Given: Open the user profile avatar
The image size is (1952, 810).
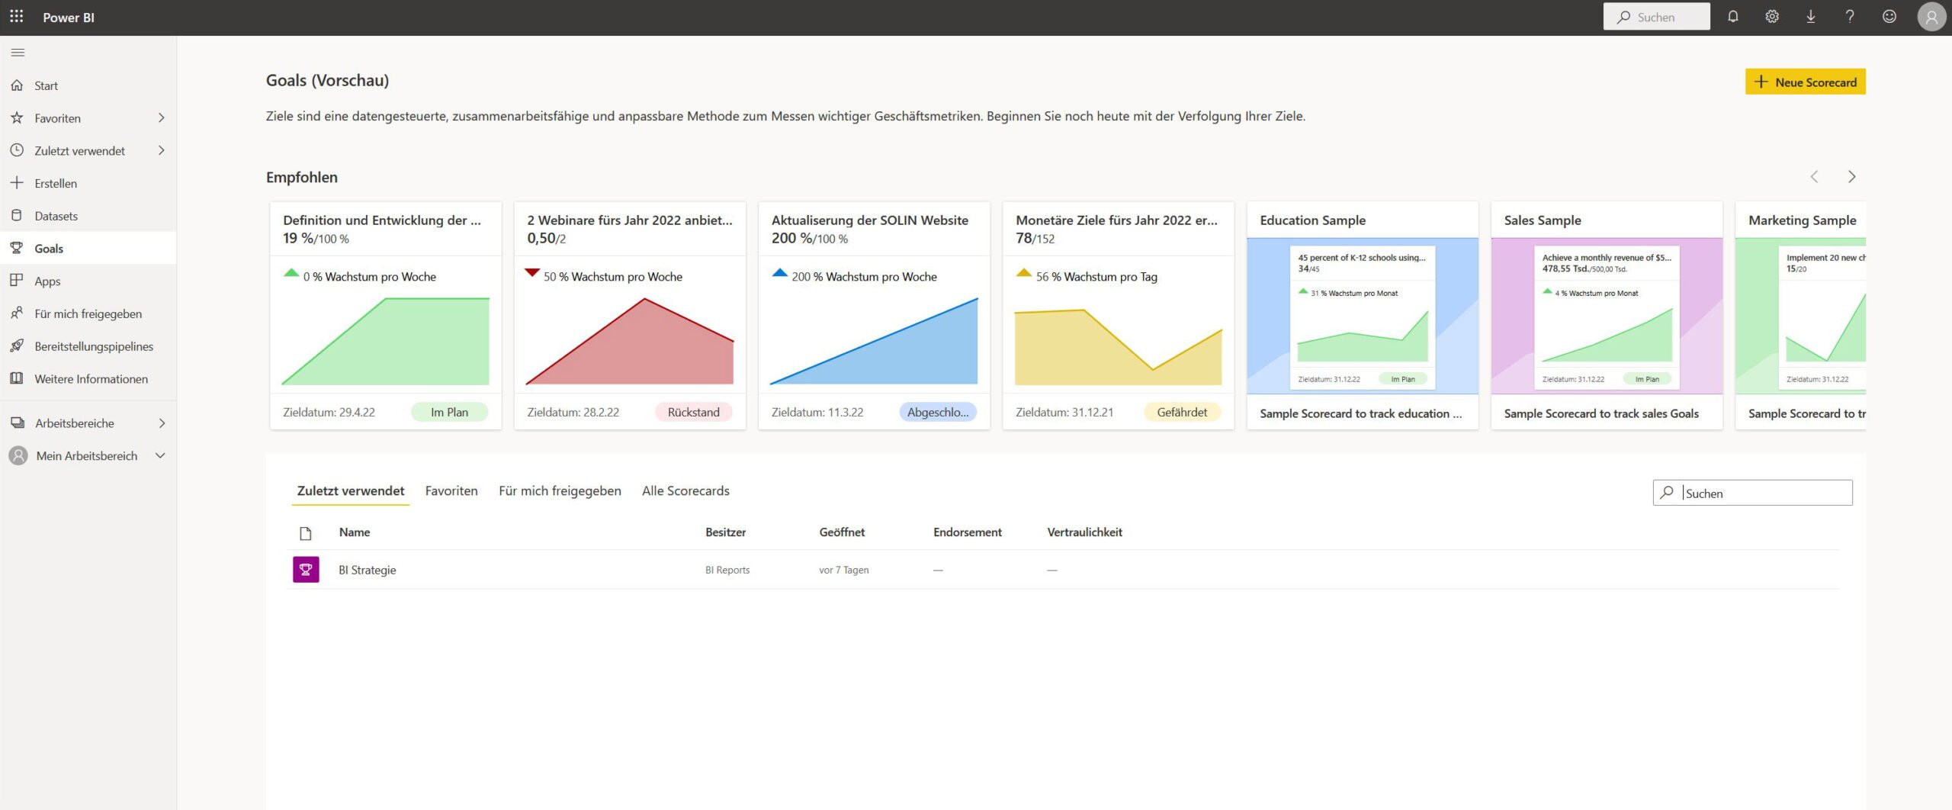Looking at the screenshot, I should [x=1931, y=17].
